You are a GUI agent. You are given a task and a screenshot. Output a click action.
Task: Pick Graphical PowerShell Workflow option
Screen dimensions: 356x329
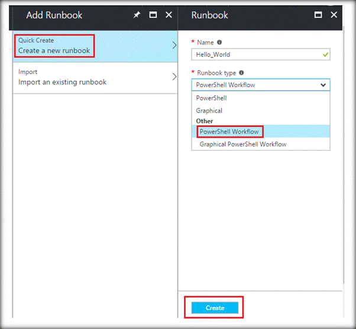(243, 144)
